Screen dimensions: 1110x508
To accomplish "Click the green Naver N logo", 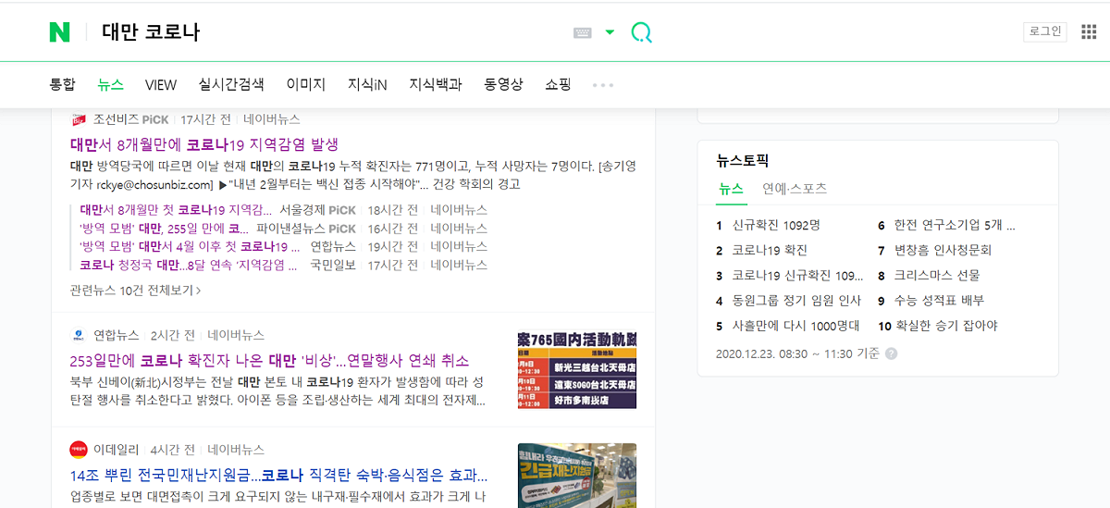I will coord(59,32).
